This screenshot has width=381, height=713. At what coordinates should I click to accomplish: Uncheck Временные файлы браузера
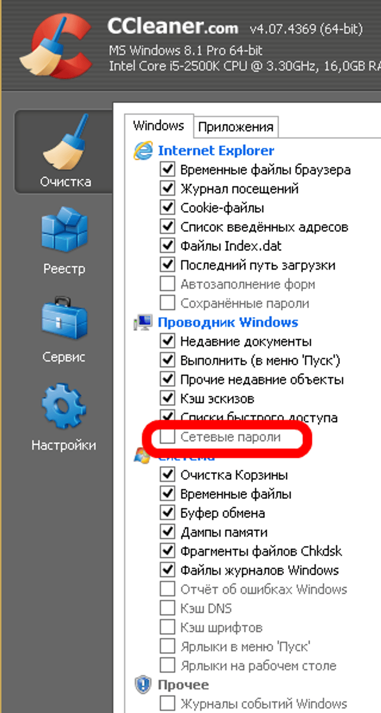pos(168,170)
